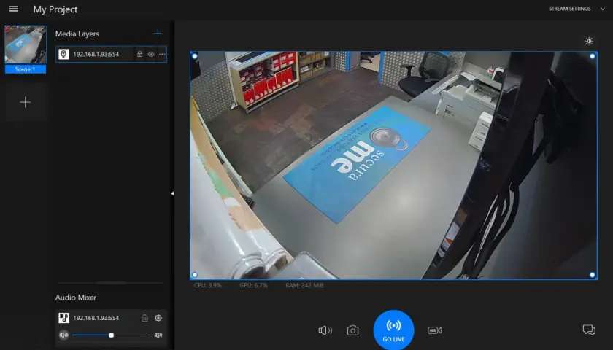Expand the Stream Settings dropdown chevron

pyautogui.click(x=603, y=9)
